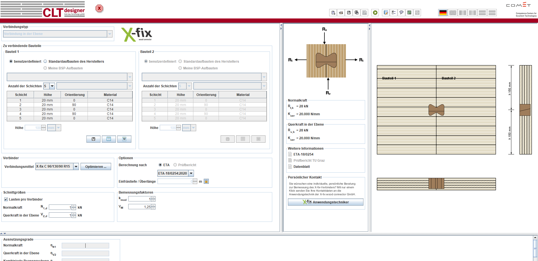Open the Verbindungsmittel X-fix dropdown
The image size is (538, 261).
[x=76, y=166]
